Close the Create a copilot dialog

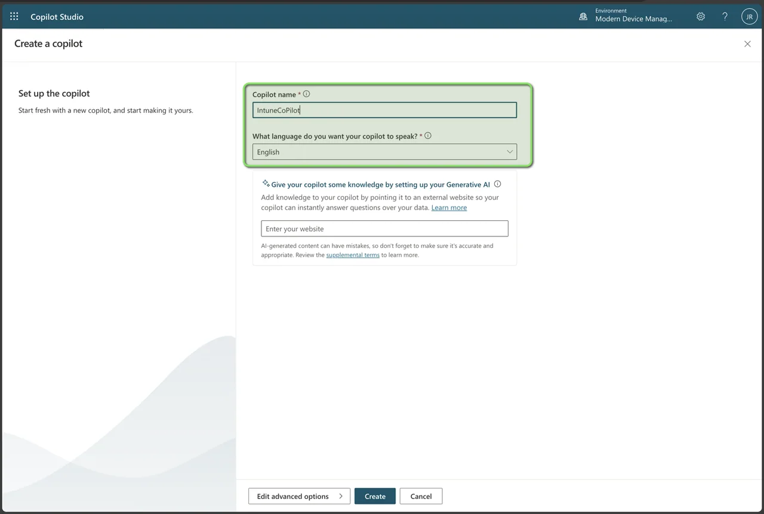click(x=747, y=44)
